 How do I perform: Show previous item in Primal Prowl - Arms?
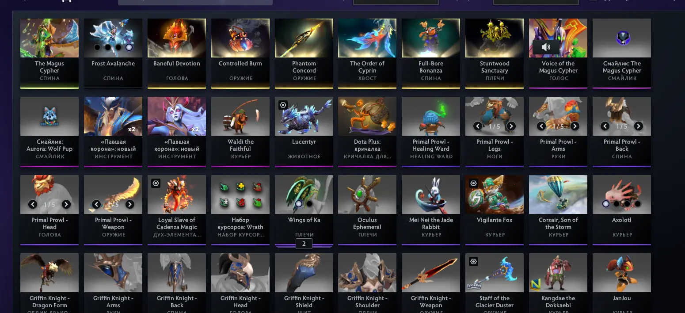541,126
